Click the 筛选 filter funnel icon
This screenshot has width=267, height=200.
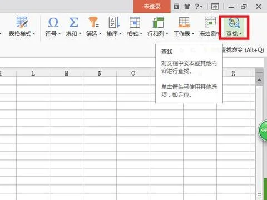pyautogui.click(x=93, y=22)
